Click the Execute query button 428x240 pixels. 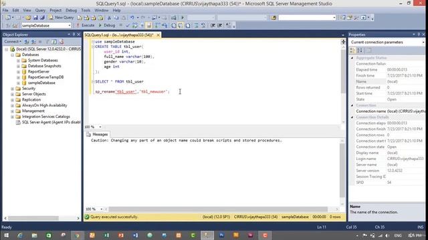coord(86,25)
